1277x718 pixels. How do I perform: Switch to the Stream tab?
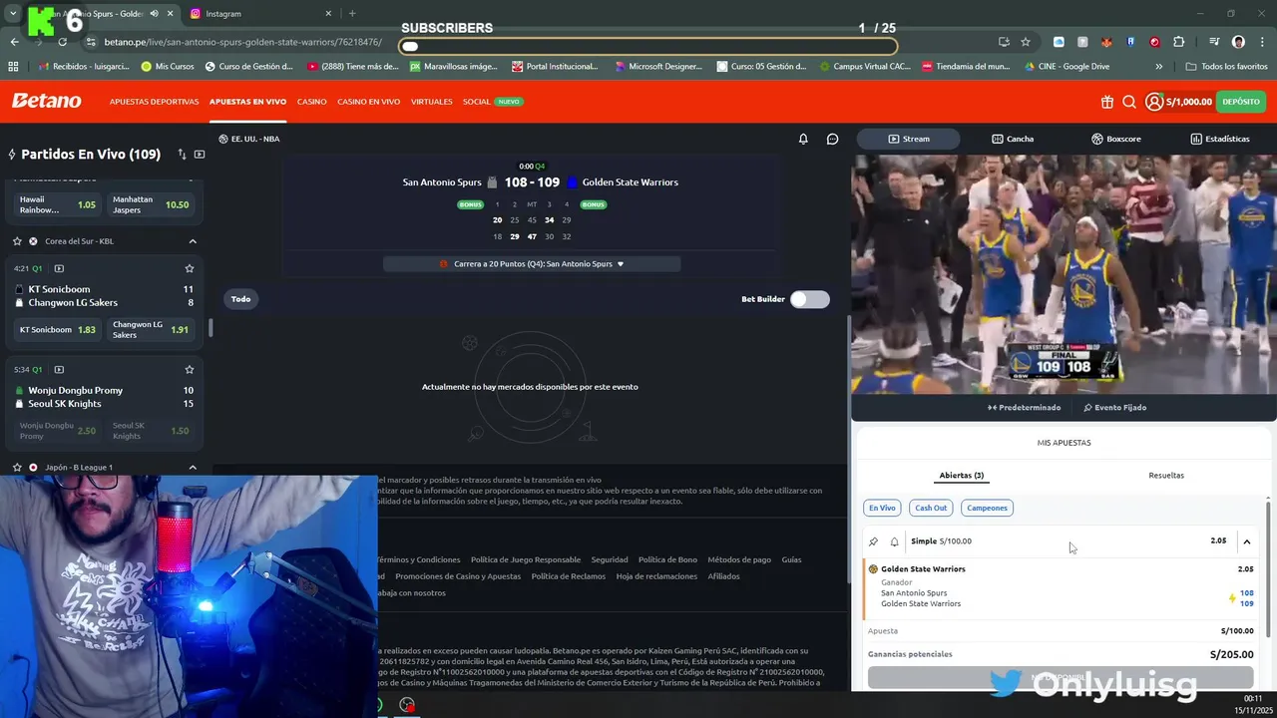pos(908,139)
